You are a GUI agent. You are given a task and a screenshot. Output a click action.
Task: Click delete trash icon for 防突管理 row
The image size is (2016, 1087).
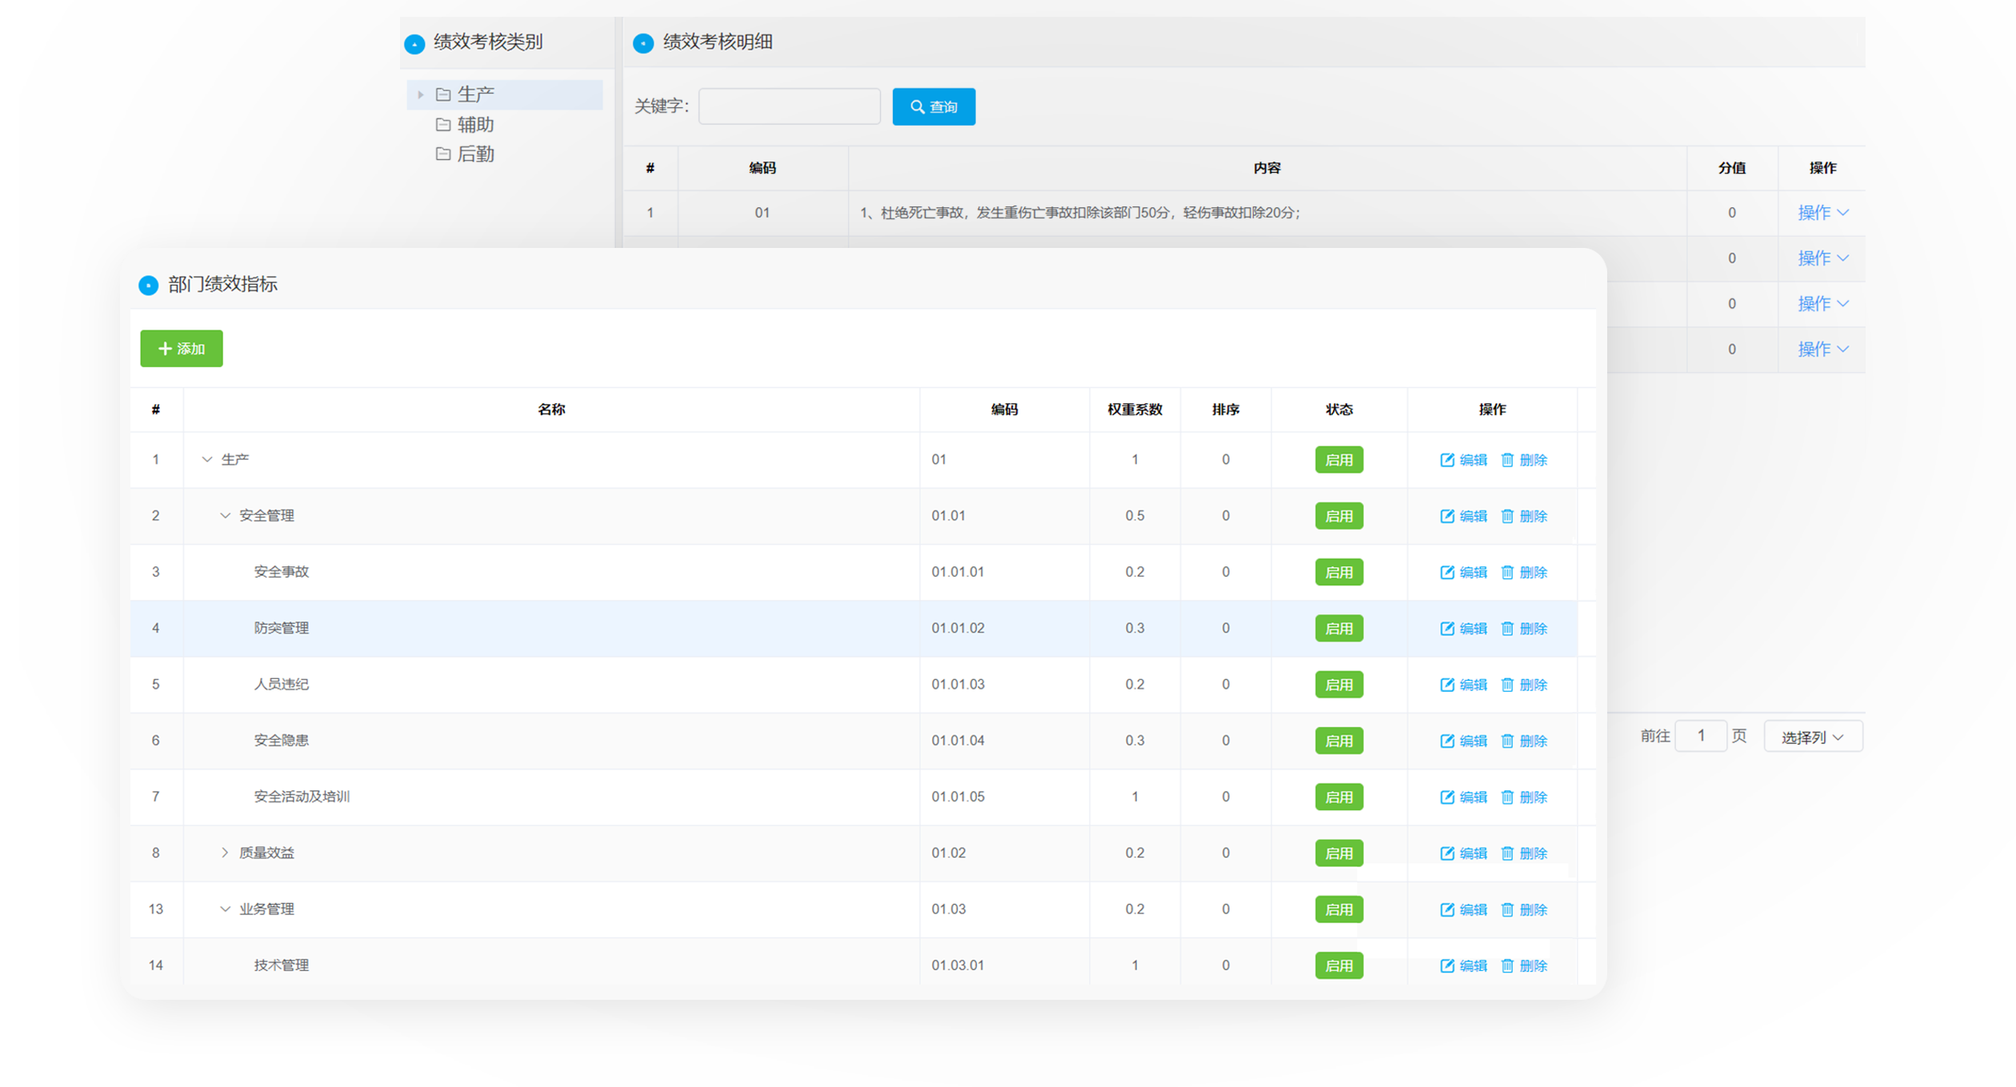point(1507,629)
